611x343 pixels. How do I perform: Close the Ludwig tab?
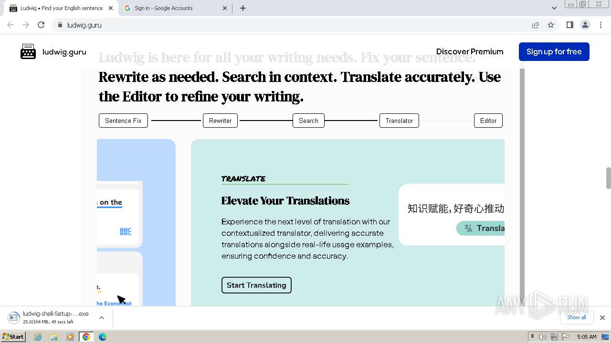coord(111,8)
